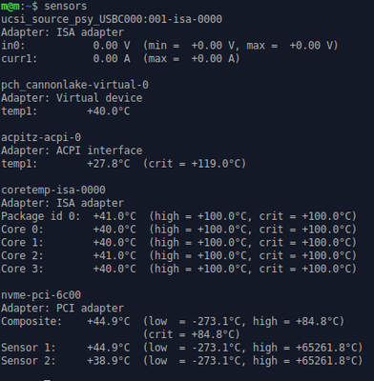Screen dimensions: 374x381
Task: Click the in0 voltage reading 0.00 V
Action: coord(112,46)
